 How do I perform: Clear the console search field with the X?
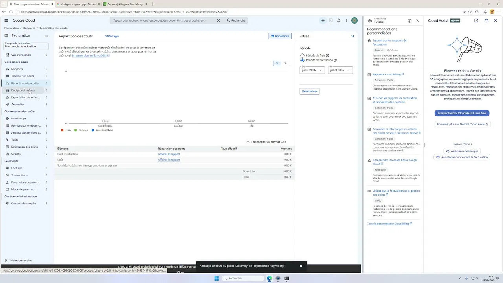(218, 20)
